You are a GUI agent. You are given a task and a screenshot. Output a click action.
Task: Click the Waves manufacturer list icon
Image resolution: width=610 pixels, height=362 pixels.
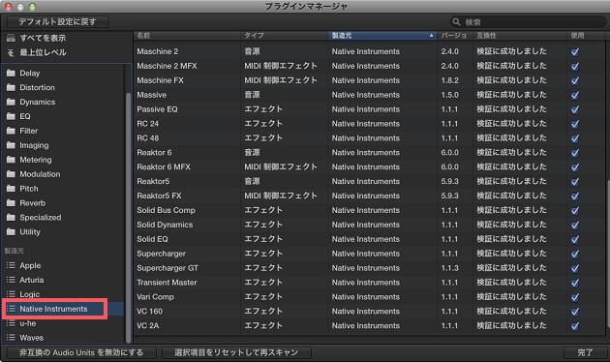pos(11,338)
